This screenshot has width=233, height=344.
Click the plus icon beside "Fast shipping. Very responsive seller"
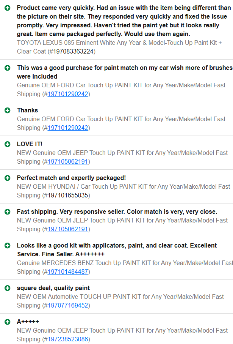7,212
